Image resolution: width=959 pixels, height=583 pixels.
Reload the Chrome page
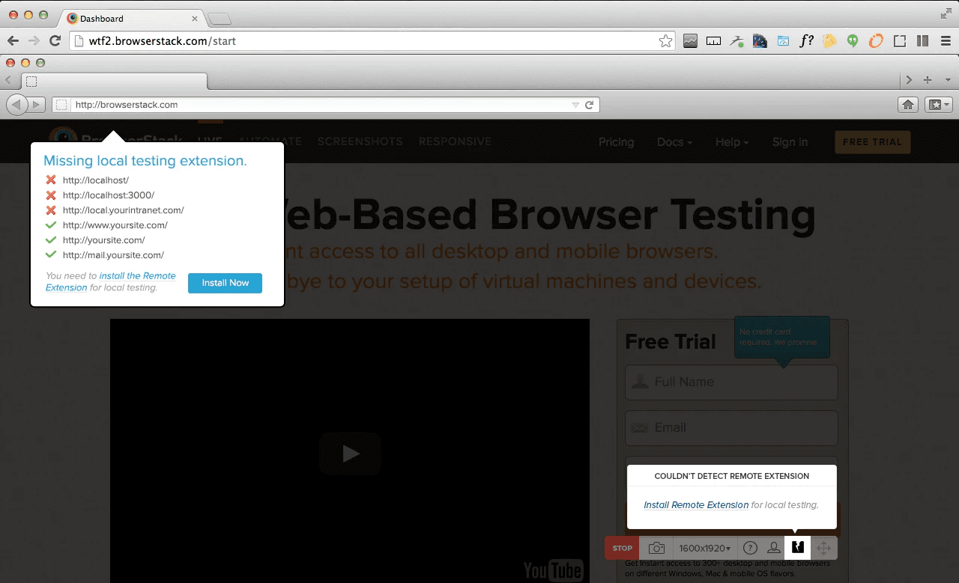click(55, 41)
